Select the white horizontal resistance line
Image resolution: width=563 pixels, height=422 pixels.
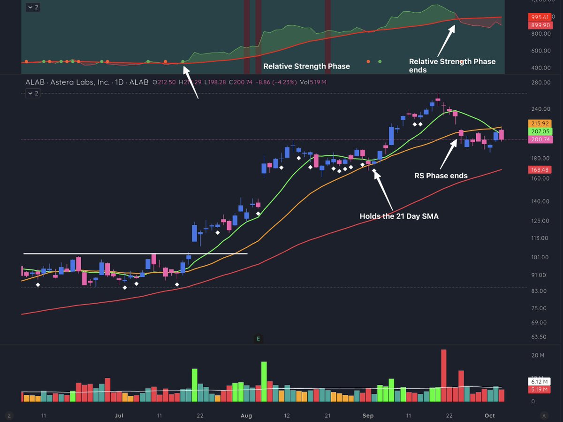click(x=136, y=254)
